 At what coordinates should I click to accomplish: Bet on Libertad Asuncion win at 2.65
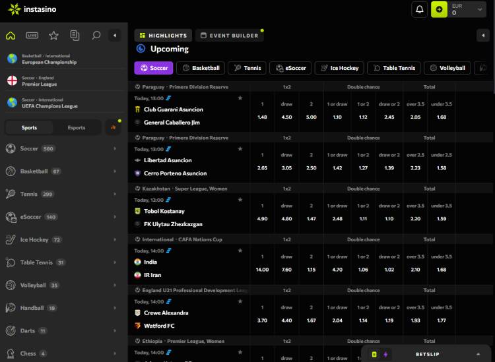[x=262, y=168]
